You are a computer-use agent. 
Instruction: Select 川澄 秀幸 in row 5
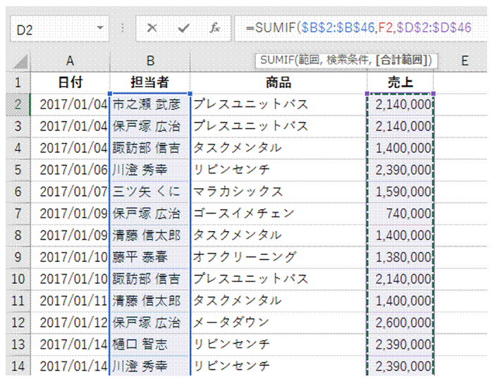point(150,170)
